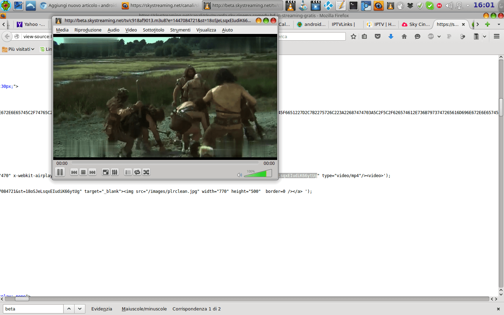Open VLC extended settings equalizer icon

coord(115,172)
